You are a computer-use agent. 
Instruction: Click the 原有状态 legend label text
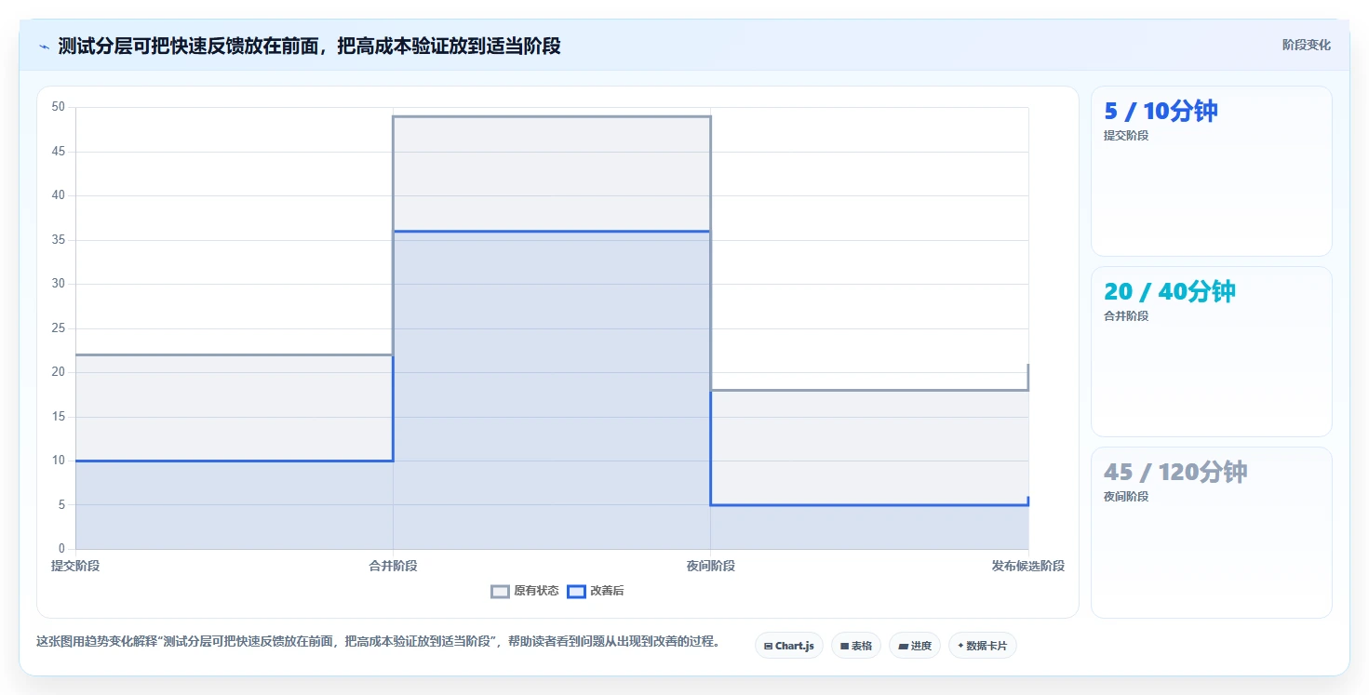point(536,591)
